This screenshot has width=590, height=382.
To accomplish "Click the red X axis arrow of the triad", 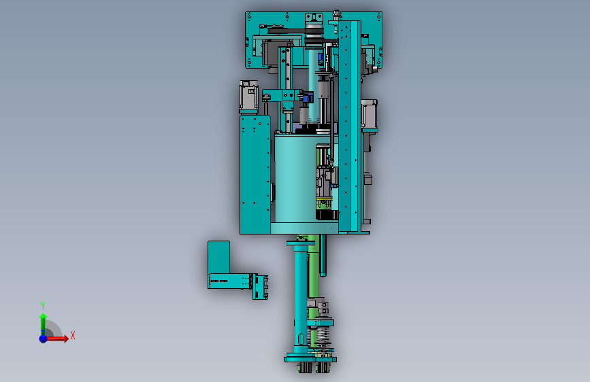I will pos(56,338).
